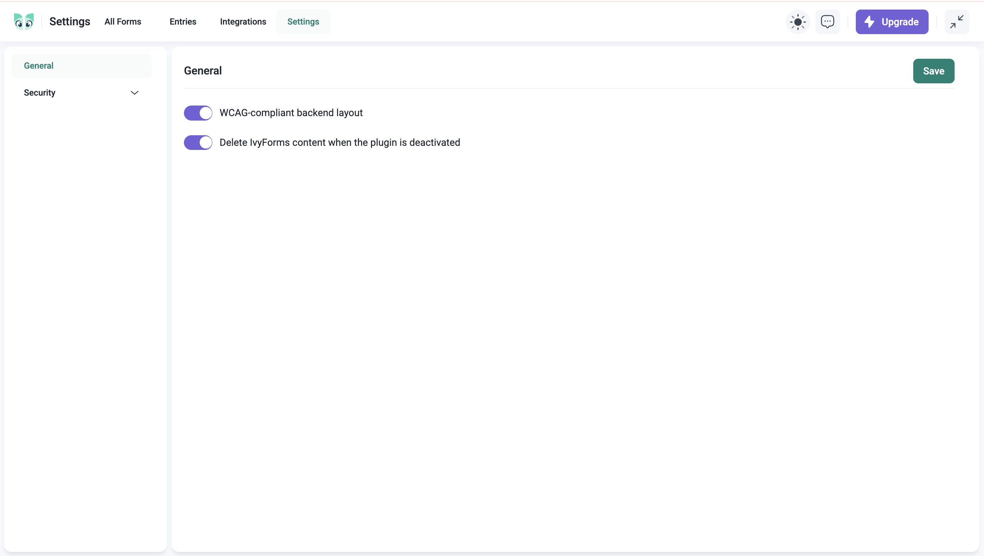Expand the Security section chevron
This screenshot has width=984, height=556.
point(135,93)
